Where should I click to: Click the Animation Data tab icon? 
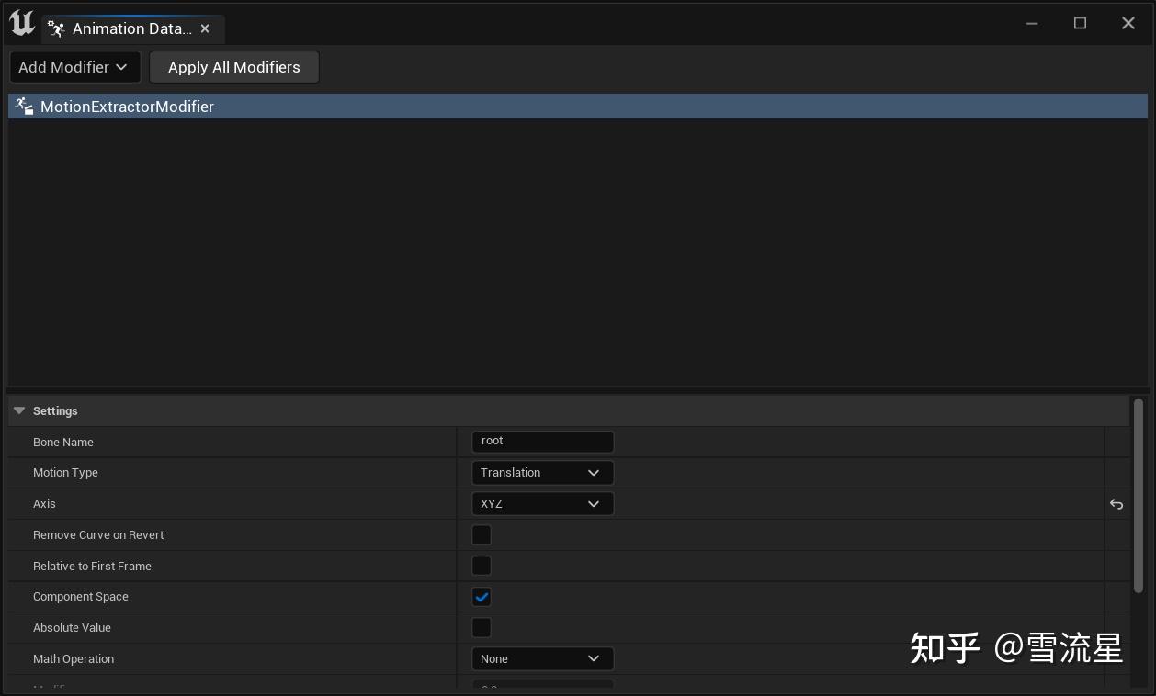[57, 28]
